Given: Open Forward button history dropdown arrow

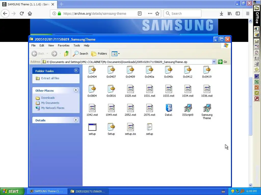Looking at the screenshot, I should pos(60,54).
